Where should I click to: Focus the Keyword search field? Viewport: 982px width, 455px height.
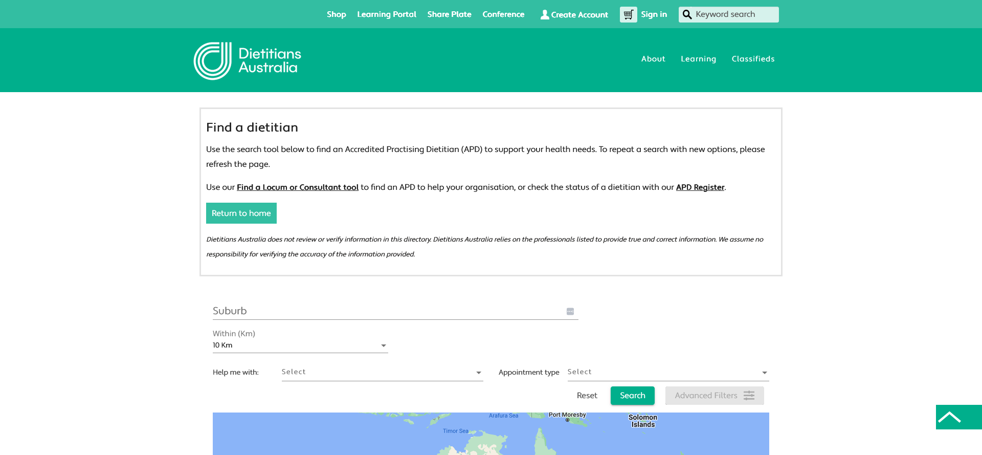[x=734, y=14]
